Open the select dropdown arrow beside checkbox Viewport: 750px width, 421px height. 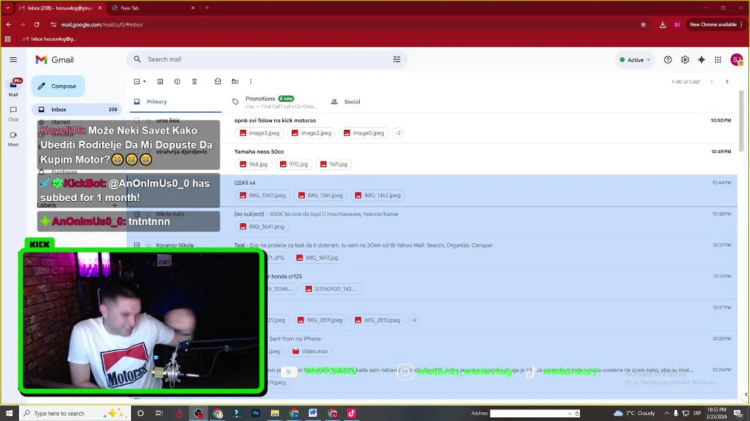(145, 82)
